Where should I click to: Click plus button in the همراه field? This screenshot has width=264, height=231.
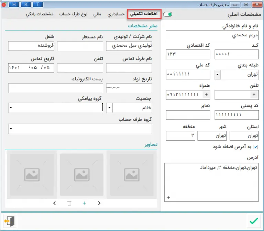(x=206, y=94)
